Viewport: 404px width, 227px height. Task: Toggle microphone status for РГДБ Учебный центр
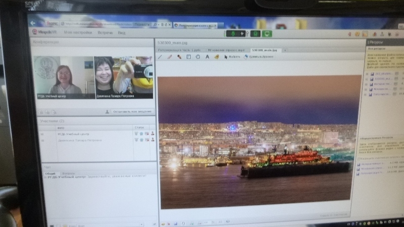coord(136,134)
